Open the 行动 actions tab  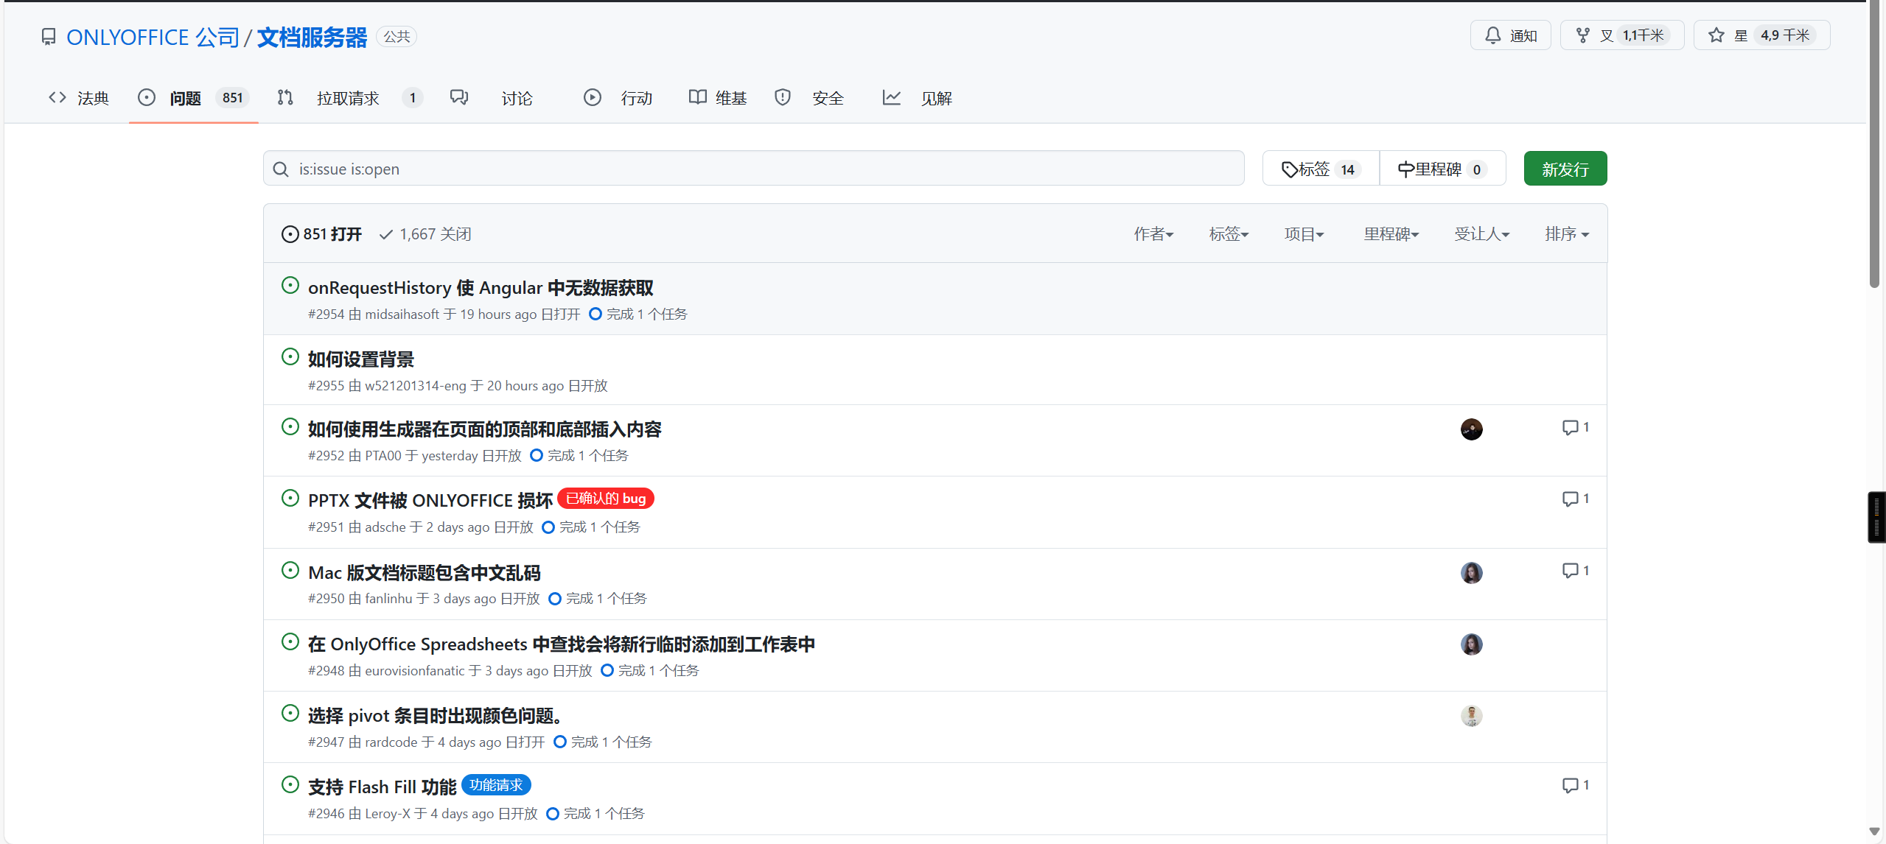click(618, 98)
